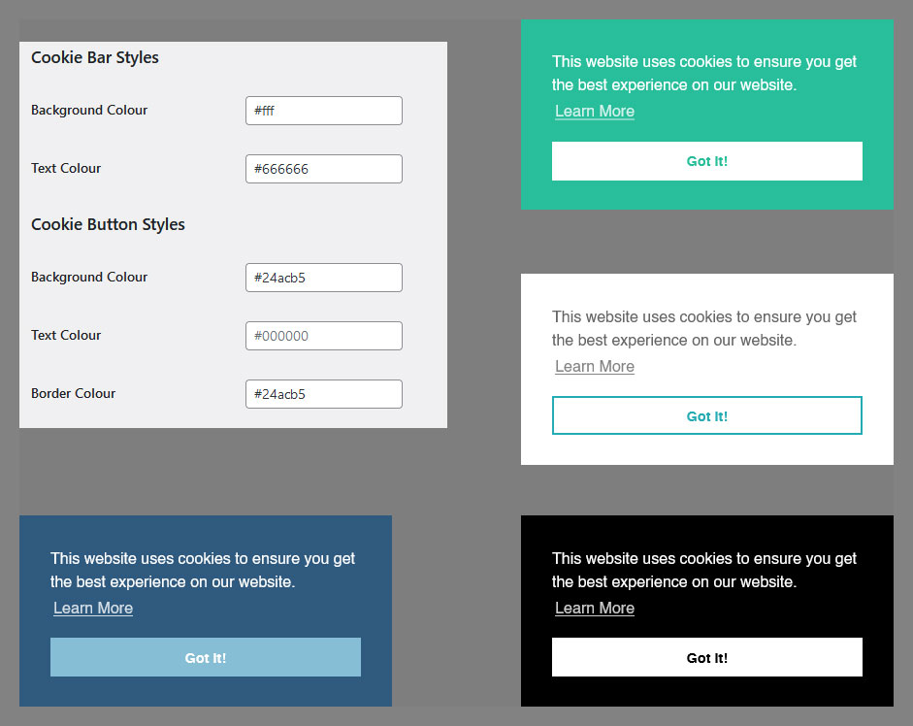The width and height of the screenshot is (913, 726).
Task: Click the Cookie Button Styles heading
Action: [x=108, y=224]
